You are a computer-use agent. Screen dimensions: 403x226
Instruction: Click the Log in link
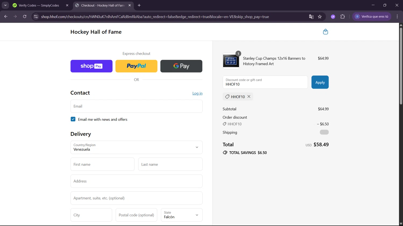[197, 93]
